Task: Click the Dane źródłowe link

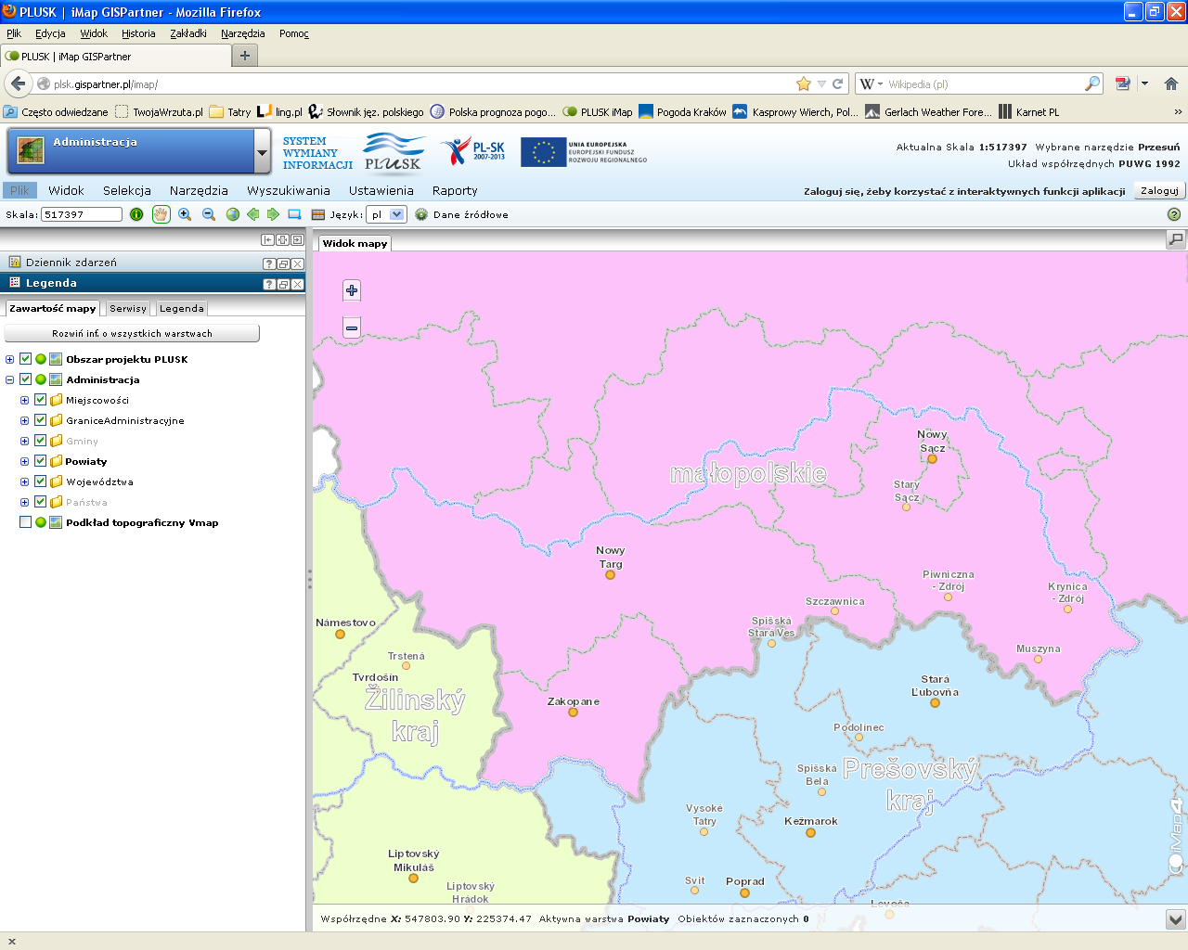Action: tap(471, 214)
